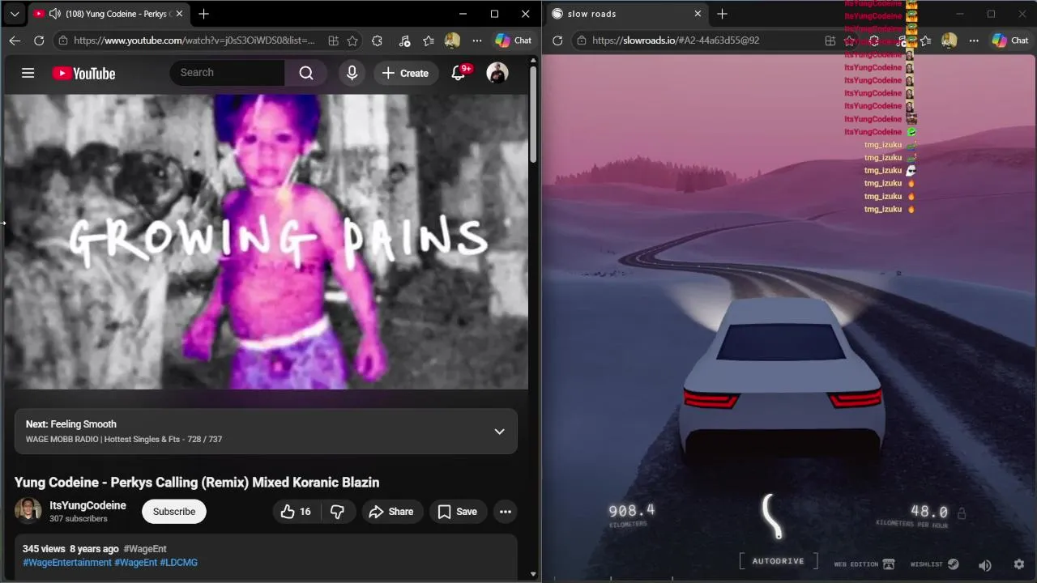Open slow roads settings gear
The image size is (1037, 583).
click(x=1019, y=564)
